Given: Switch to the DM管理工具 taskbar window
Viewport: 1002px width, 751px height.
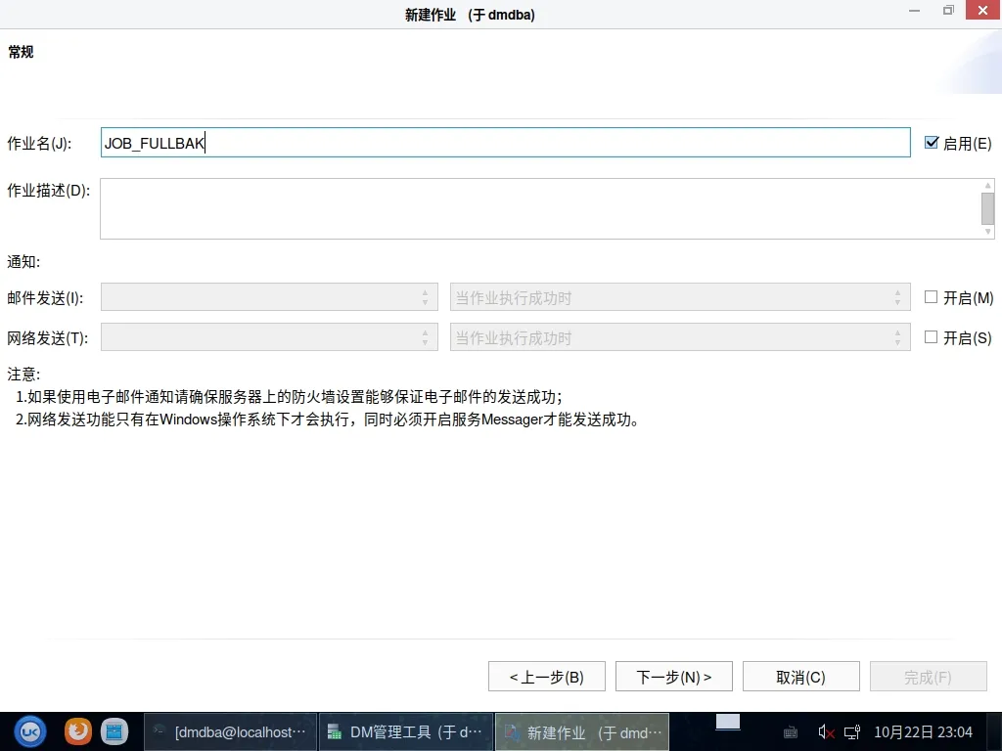Looking at the screenshot, I should (406, 731).
